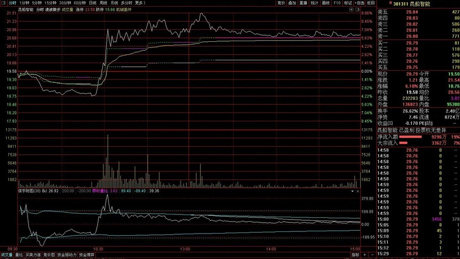Click the plus button beside 指标
This screenshot has width=460, height=259.
pos(365,255)
